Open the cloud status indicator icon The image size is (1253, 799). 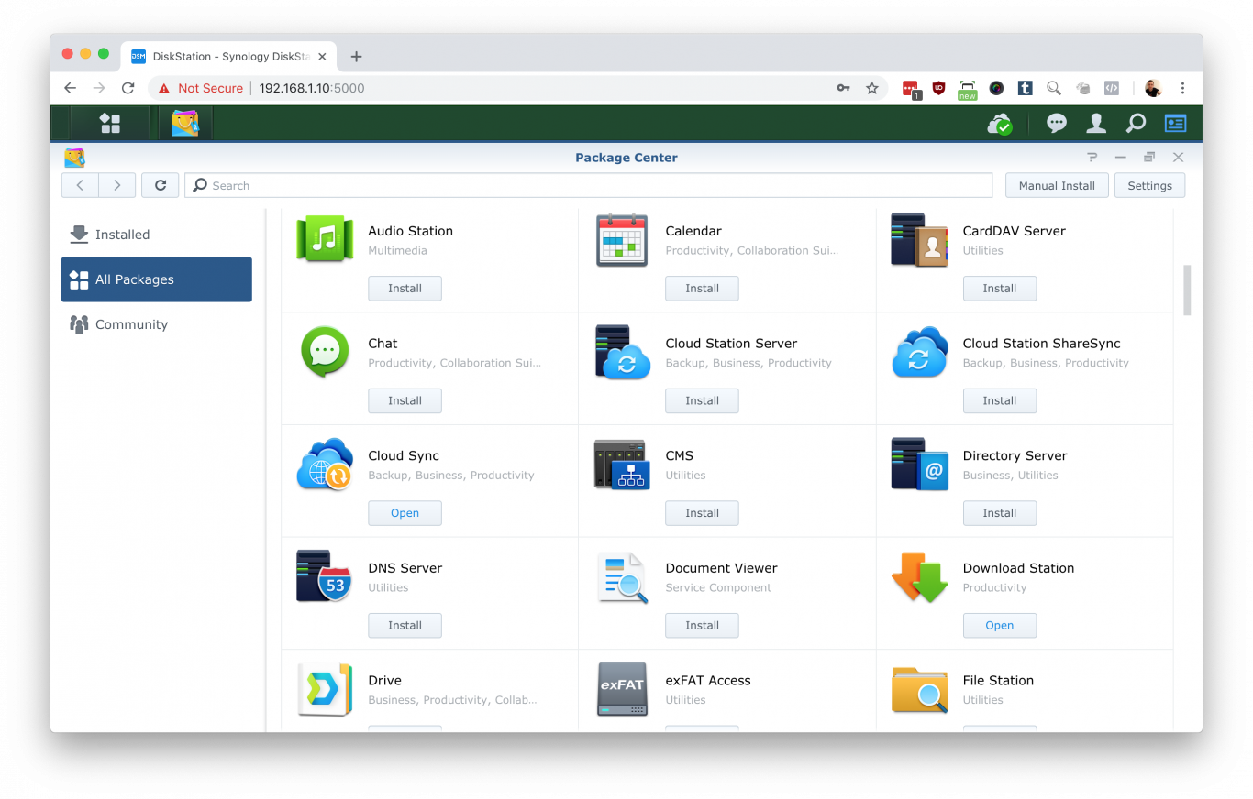[x=1000, y=124]
